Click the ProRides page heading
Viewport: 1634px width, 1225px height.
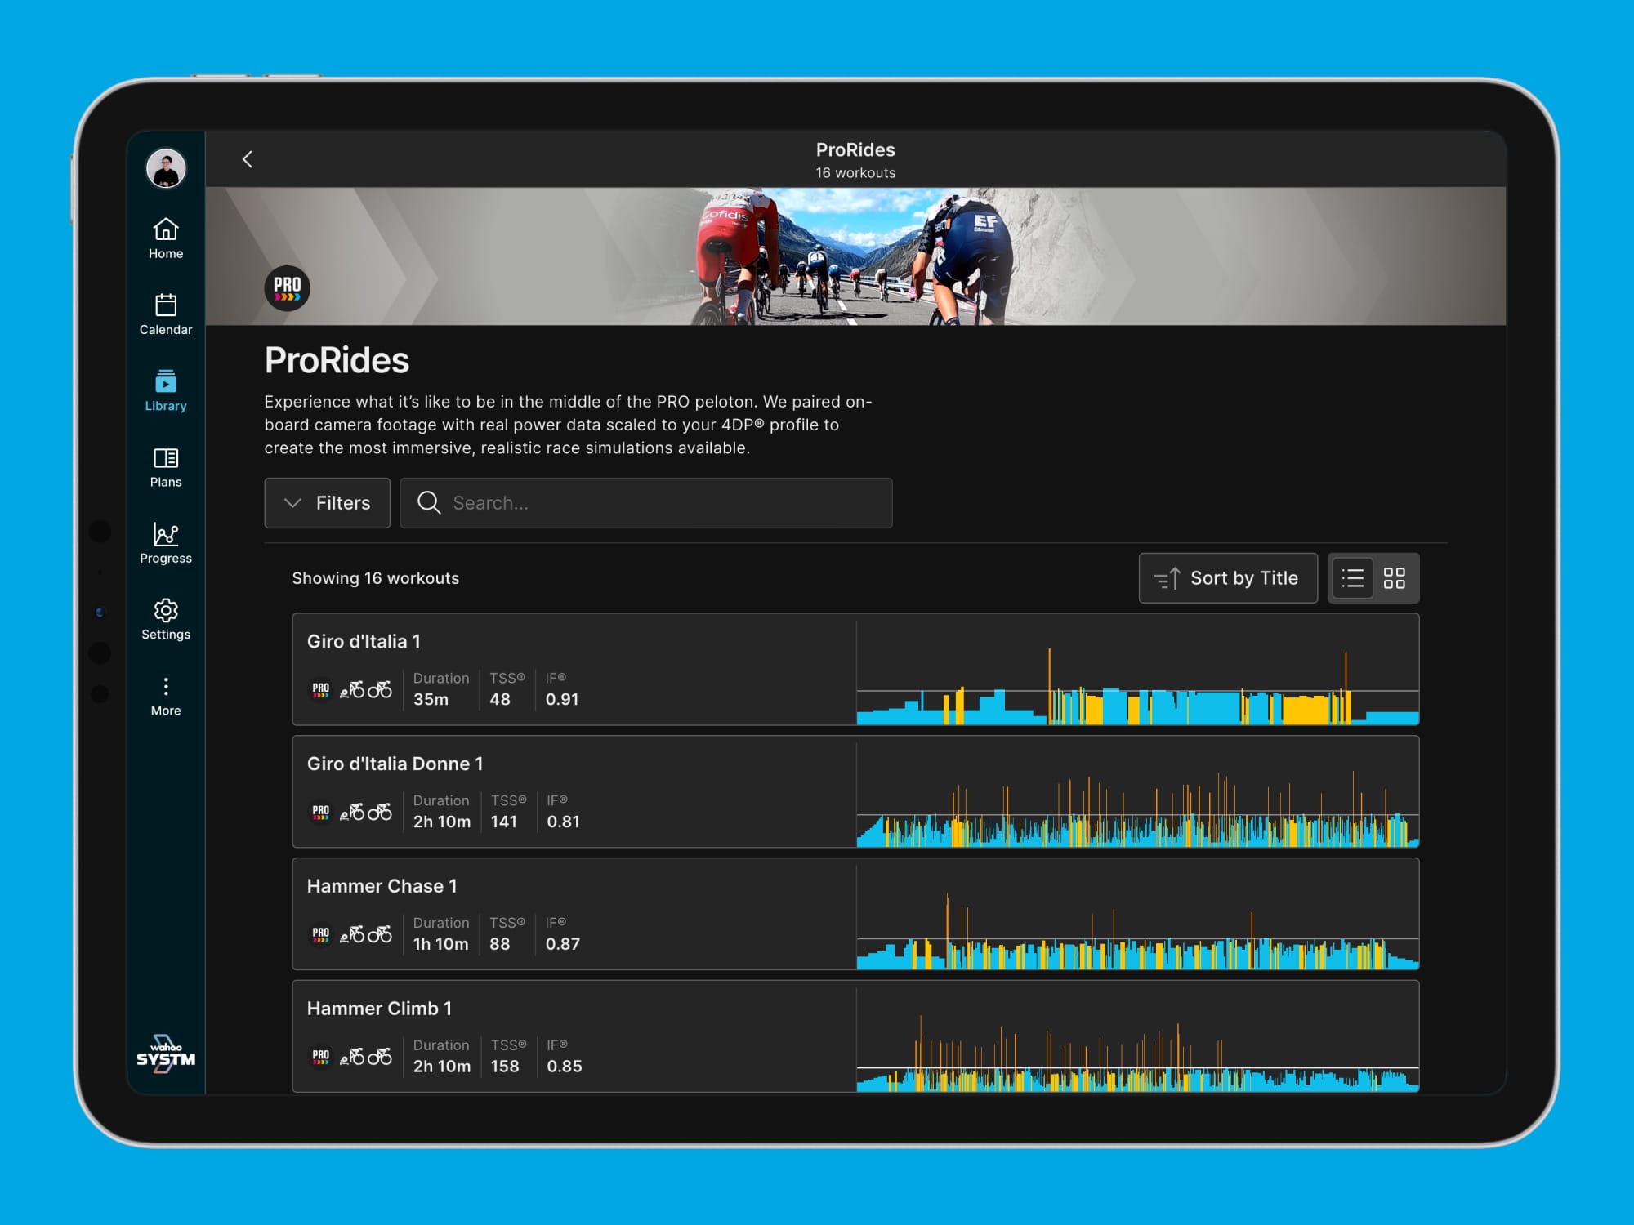point(337,361)
